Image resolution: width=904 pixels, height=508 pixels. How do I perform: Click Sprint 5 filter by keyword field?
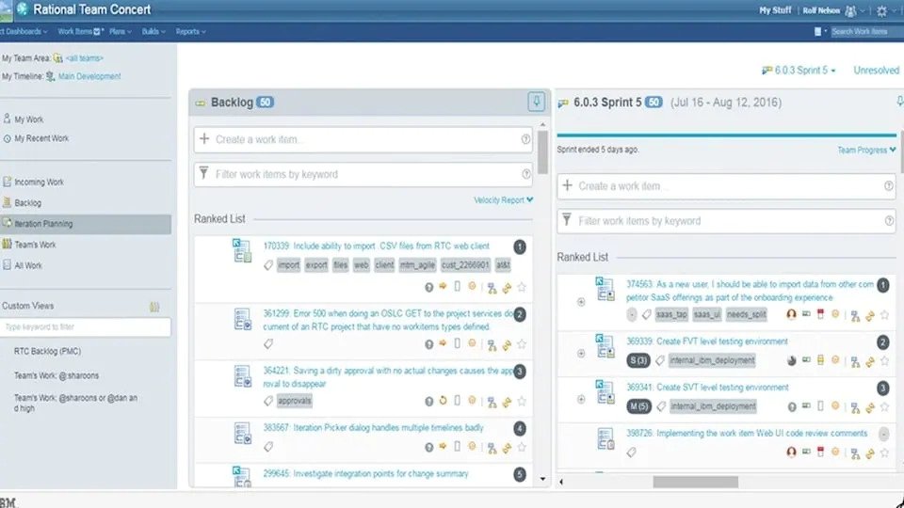point(726,221)
